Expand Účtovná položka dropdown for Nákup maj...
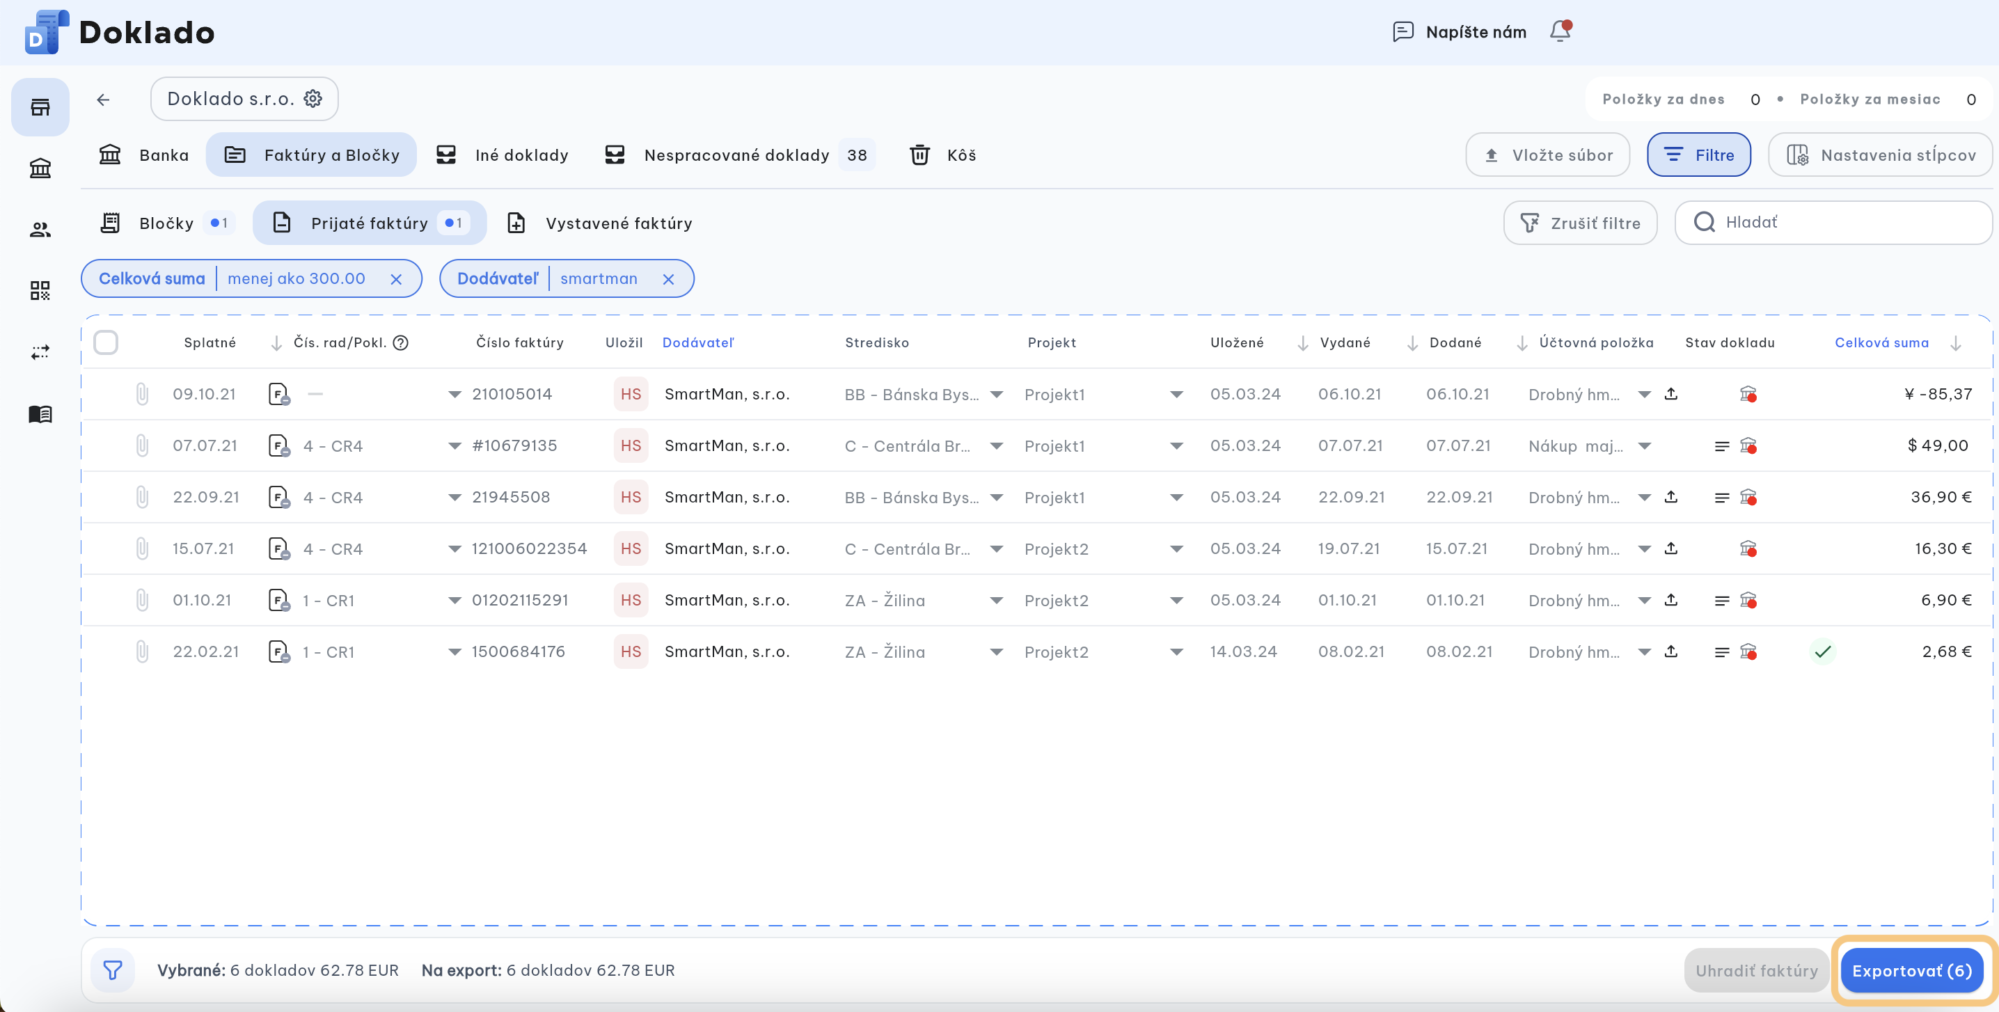The height and width of the screenshot is (1012, 1999). 1644,445
